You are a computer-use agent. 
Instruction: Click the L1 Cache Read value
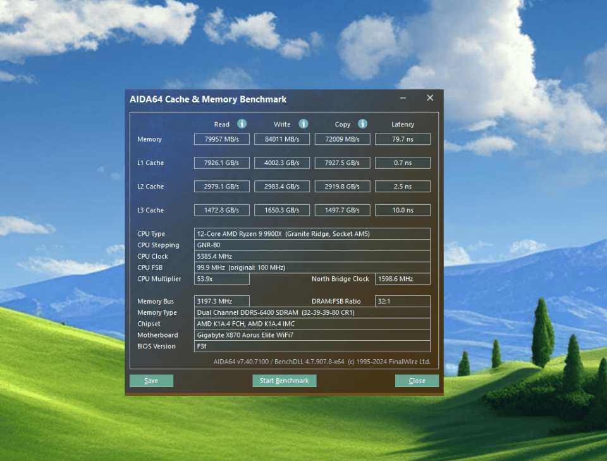[x=221, y=163]
